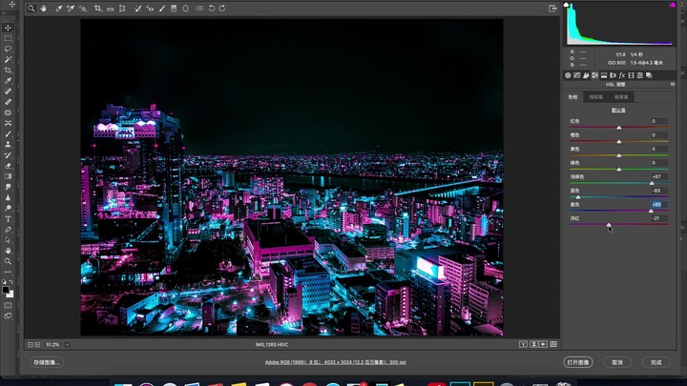Switch to the 色相 (Hue) tab
This screenshot has width=687, height=386.
573,97
